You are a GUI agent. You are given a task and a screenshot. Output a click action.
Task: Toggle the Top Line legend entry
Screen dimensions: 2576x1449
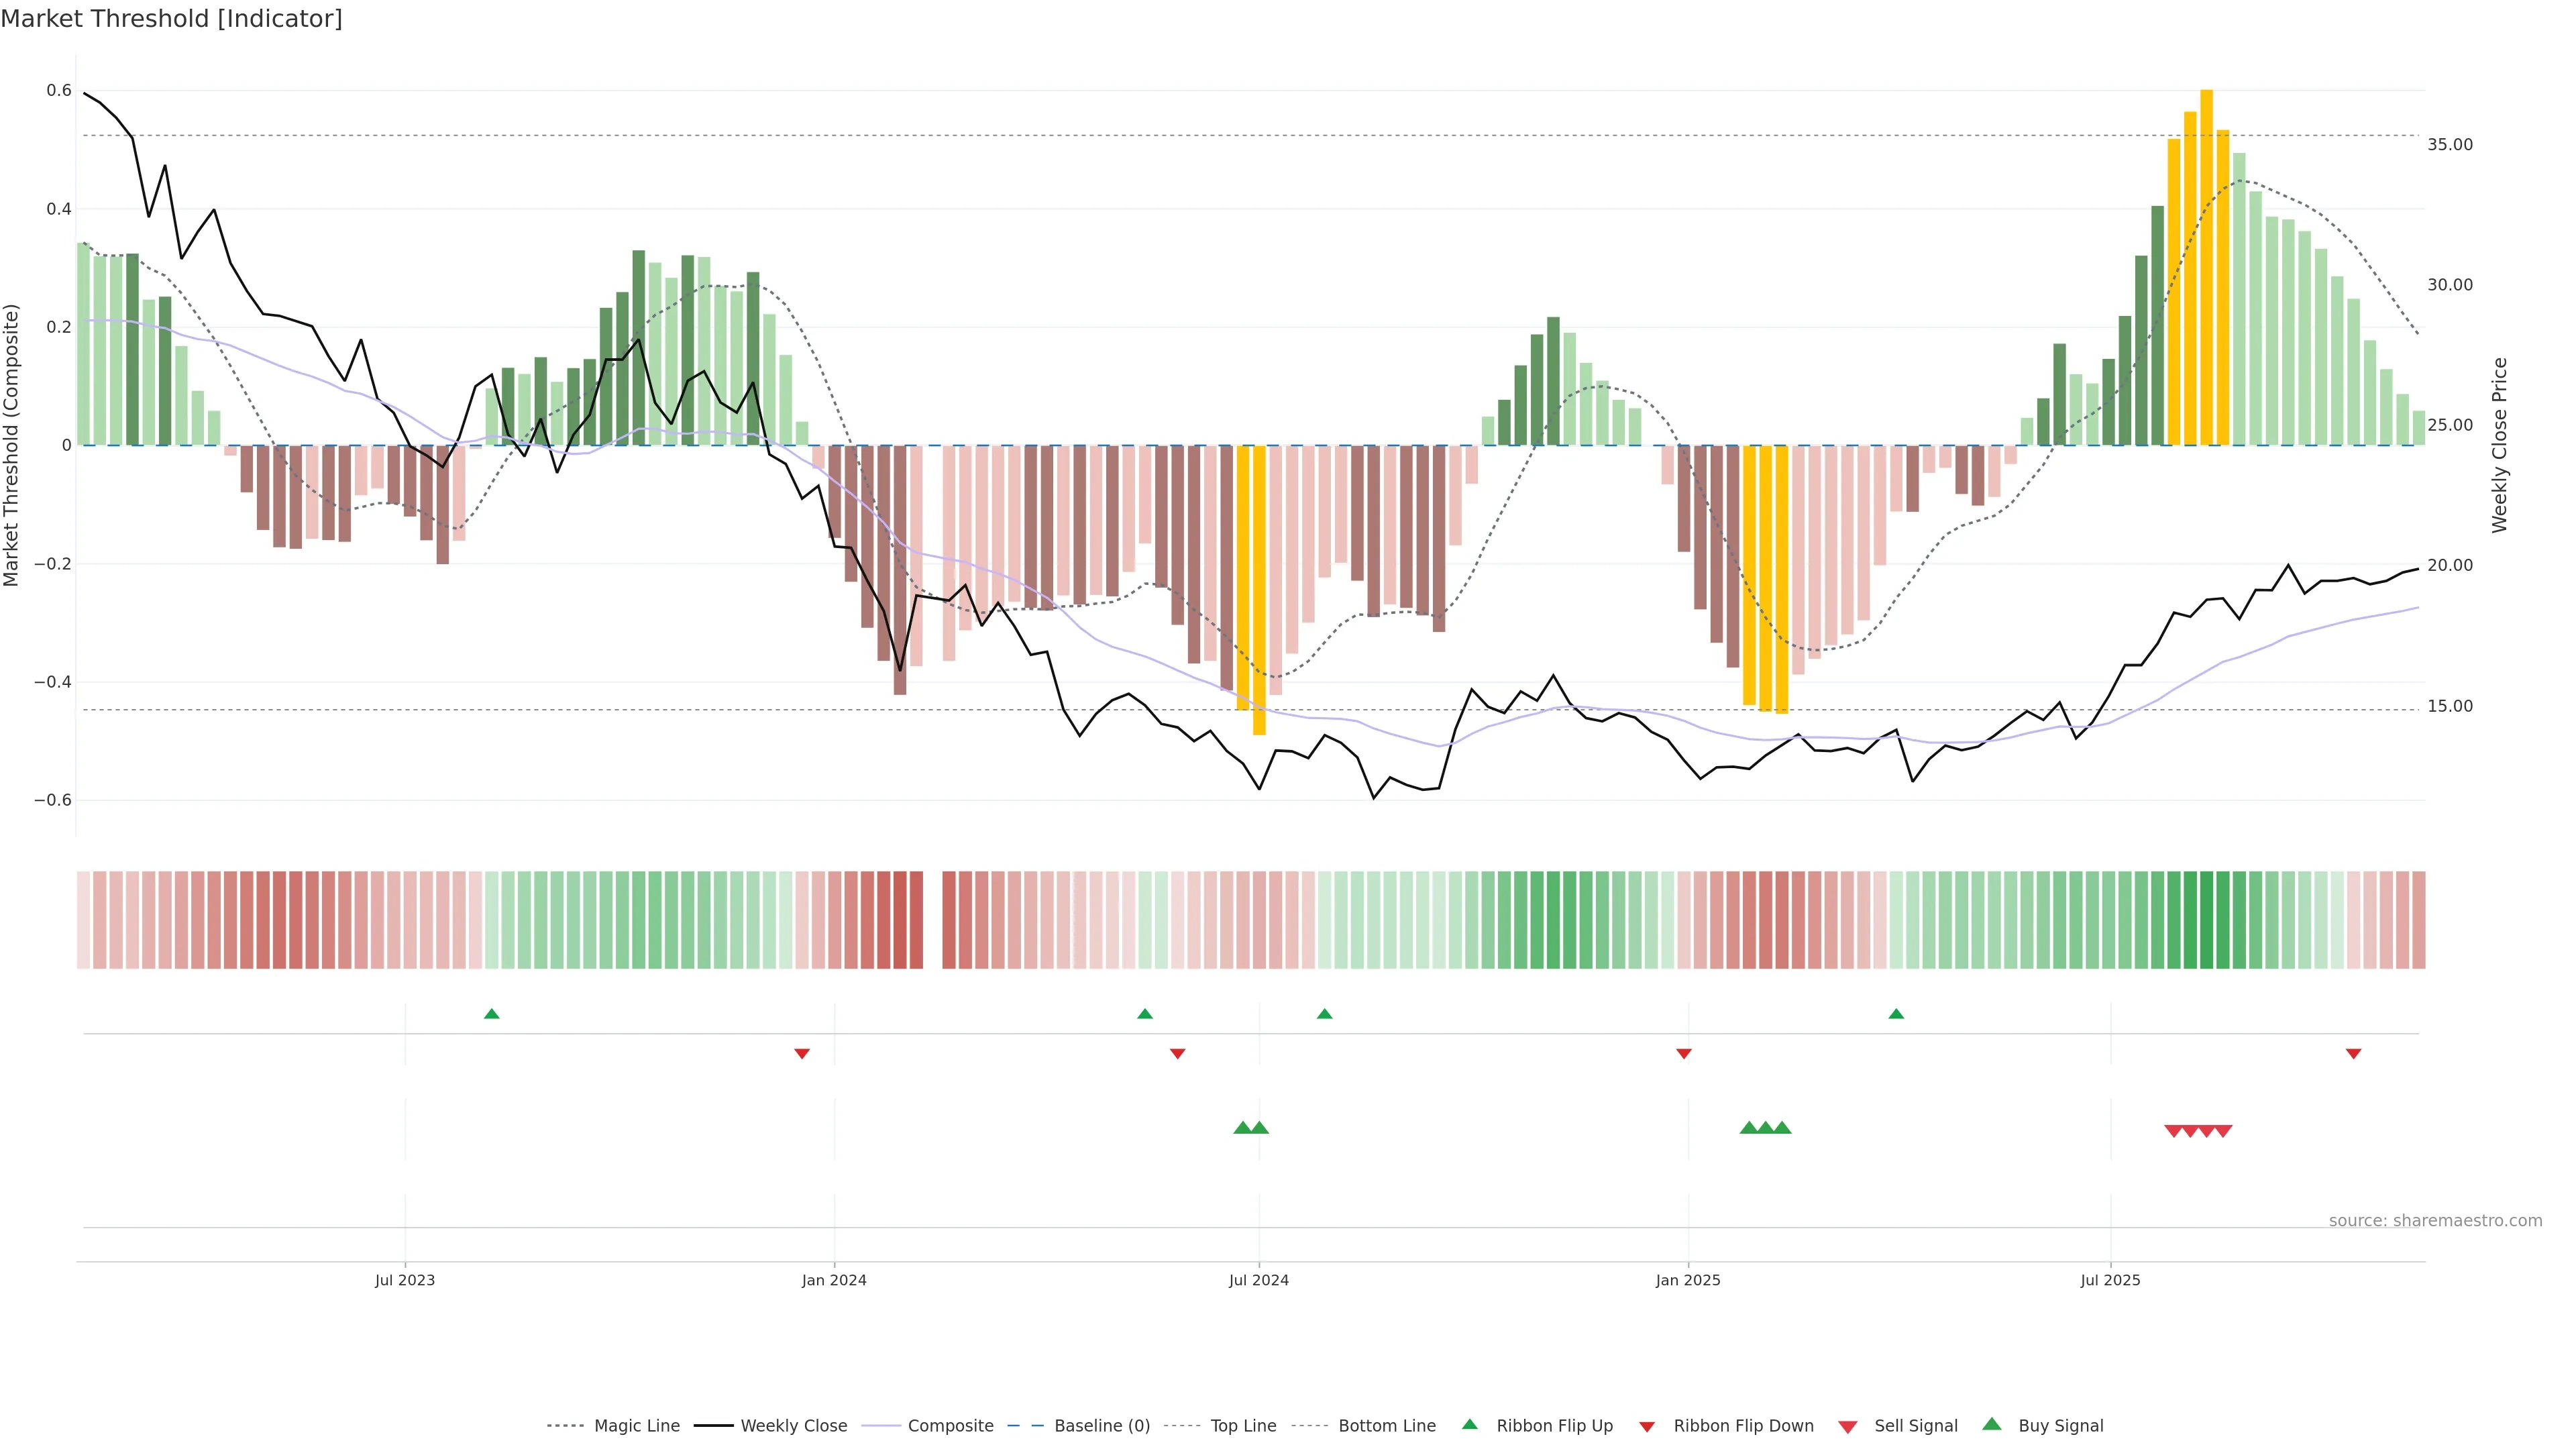tap(1243, 1426)
